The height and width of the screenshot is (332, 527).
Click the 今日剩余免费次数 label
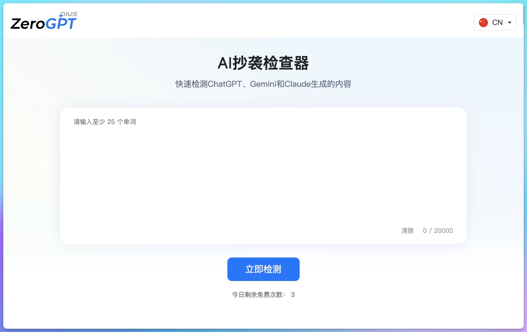pos(258,295)
